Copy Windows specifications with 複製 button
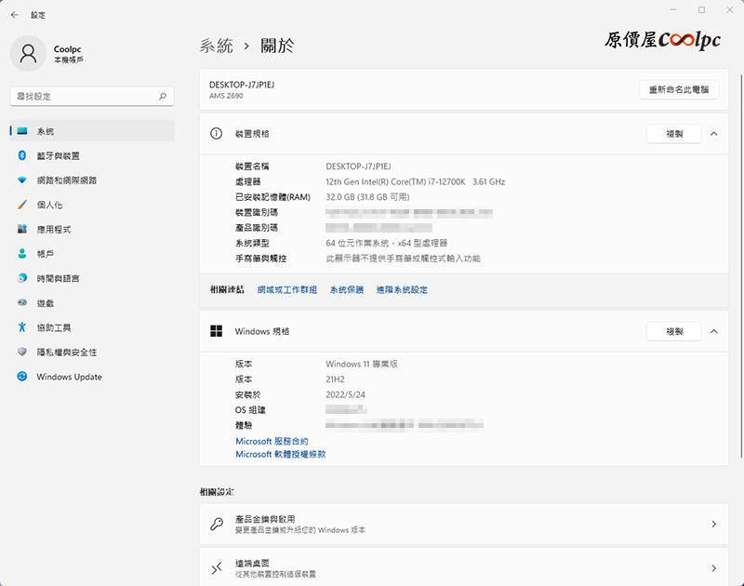The height and width of the screenshot is (586, 744). [x=673, y=331]
